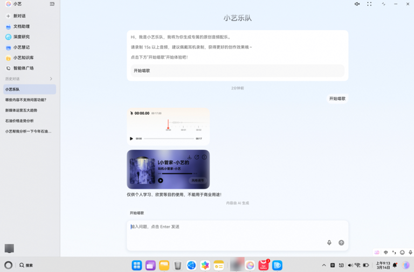Open the blue app launcher grid in the dock
This screenshot has height=272, width=414.
pyautogui.click(x=137, y=266)
